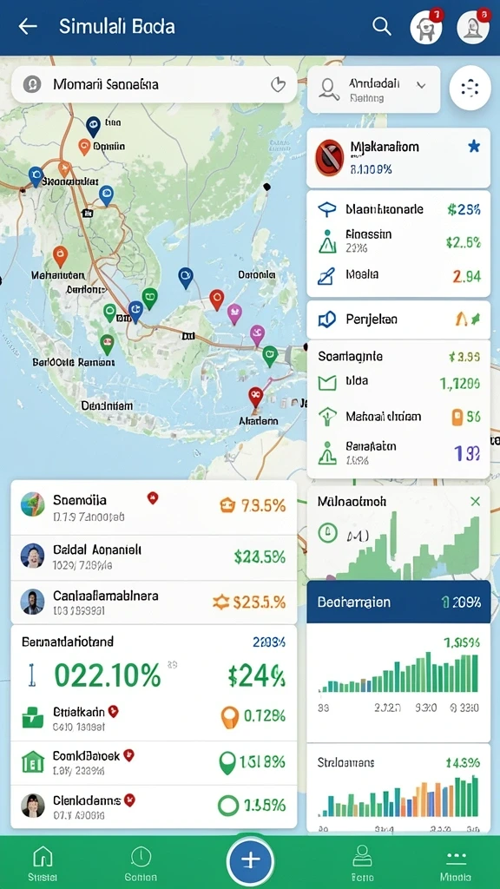Open the Snemdija list row
This screenshot has width=500, height=889.
[154, 507]
